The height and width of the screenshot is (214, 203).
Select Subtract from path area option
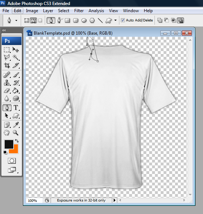point(166,20)
